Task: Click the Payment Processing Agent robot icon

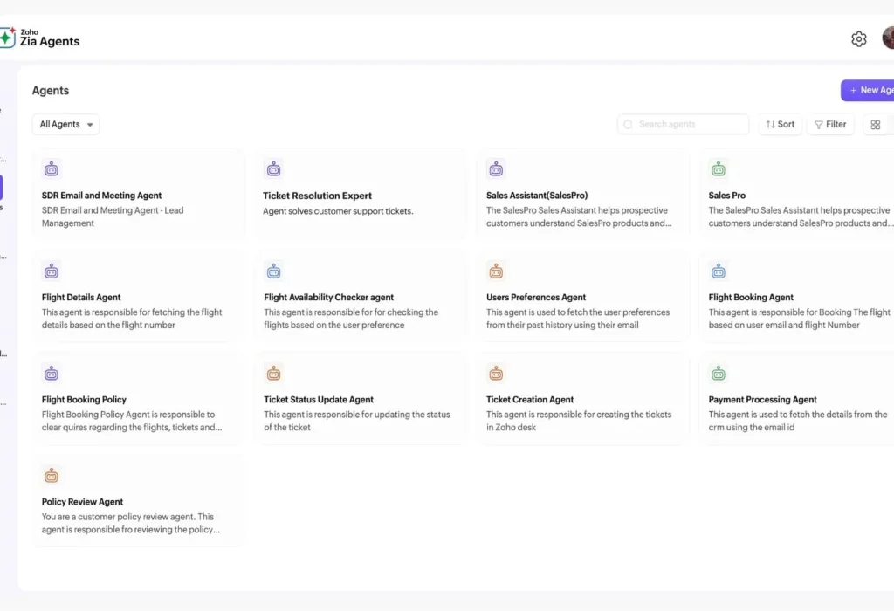Action: click(719, 374)
